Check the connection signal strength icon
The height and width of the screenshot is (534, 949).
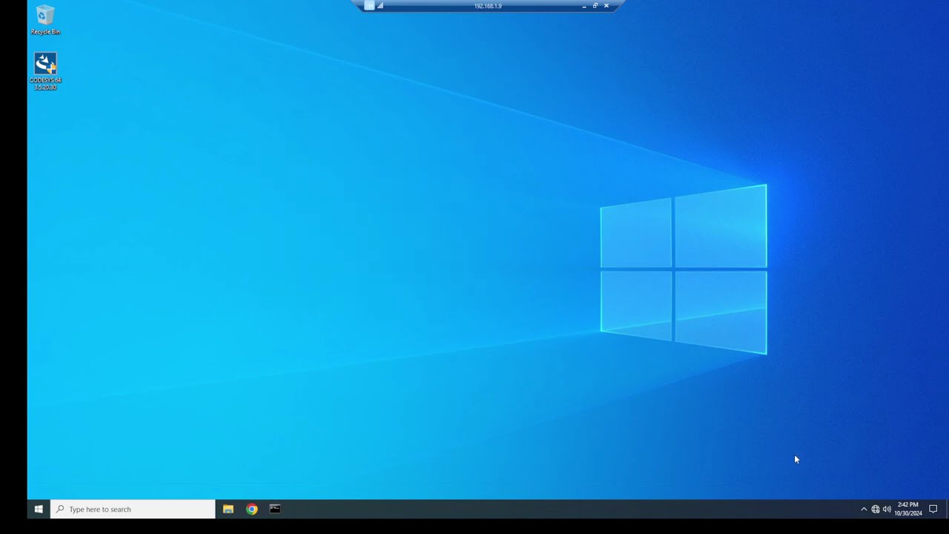pos(380,5)
